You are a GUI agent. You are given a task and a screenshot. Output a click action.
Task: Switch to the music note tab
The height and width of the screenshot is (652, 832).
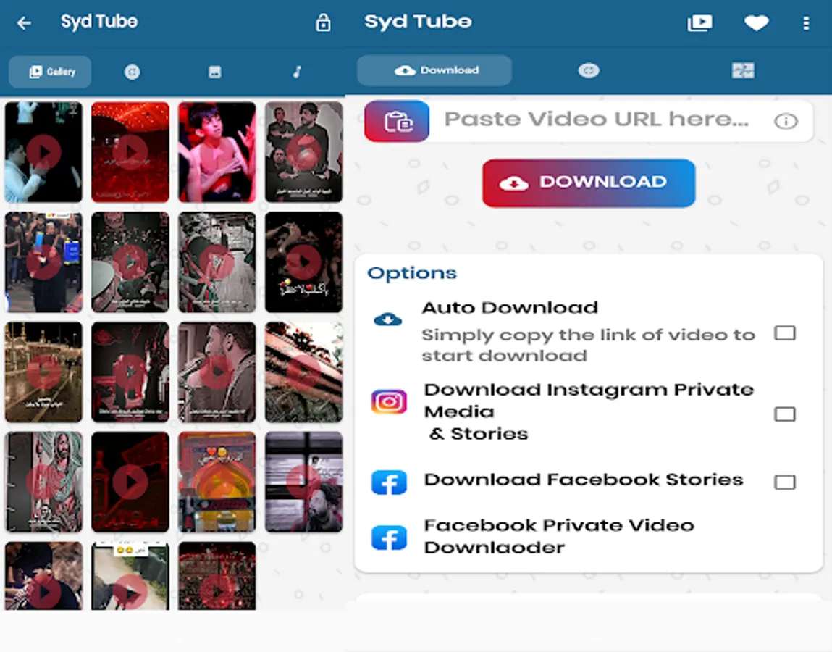pos(297,72)
